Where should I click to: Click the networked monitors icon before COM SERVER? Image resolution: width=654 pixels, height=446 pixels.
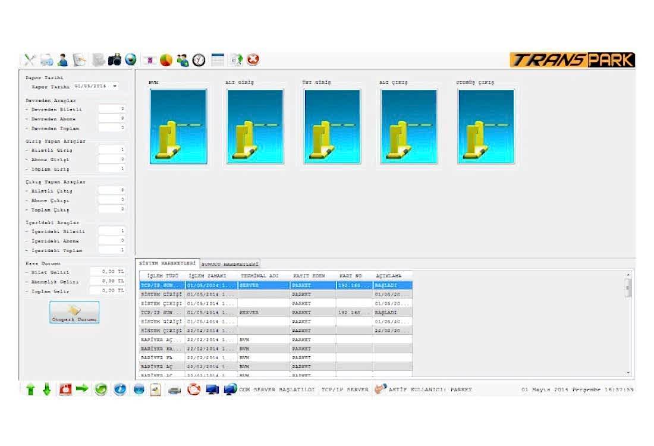click(x=230, y=390)
